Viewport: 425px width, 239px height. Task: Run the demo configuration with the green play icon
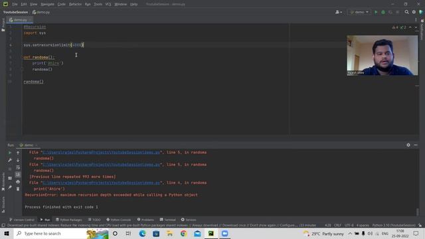376,12
